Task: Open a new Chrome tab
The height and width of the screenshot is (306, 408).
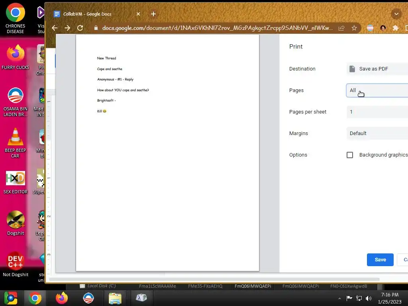Action: 153,14
